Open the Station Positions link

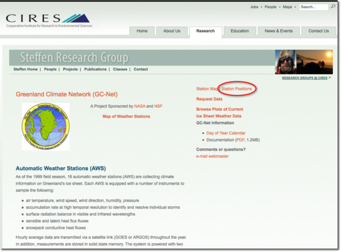(236, 89)
